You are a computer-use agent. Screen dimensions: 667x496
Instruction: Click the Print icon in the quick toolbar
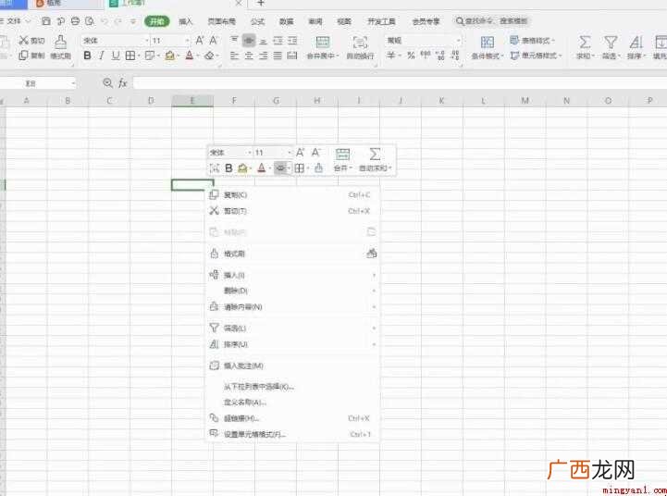coord(75,21)
